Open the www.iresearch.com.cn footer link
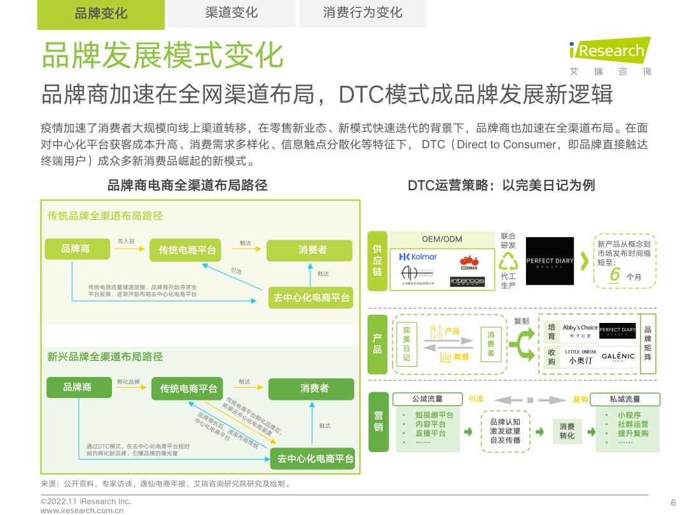The width and height of the screenshot is (687, 515). (x=81, y=510)
